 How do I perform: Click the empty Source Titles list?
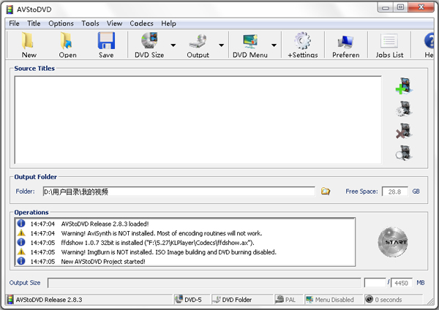click(x=198, y=120)
